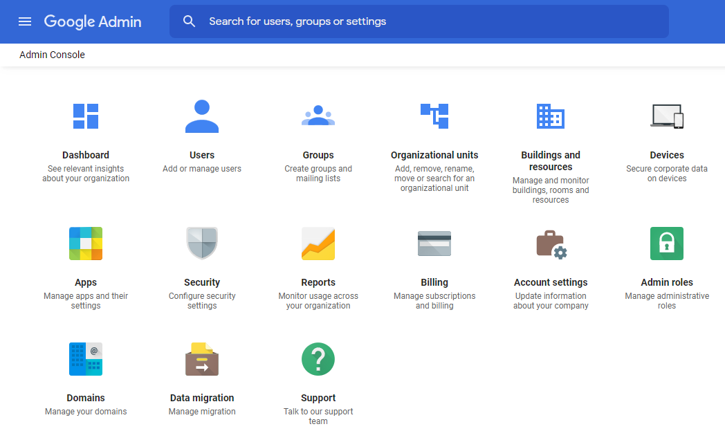
Task: Open the Devices laptop and phone icon
Action: 667,116
